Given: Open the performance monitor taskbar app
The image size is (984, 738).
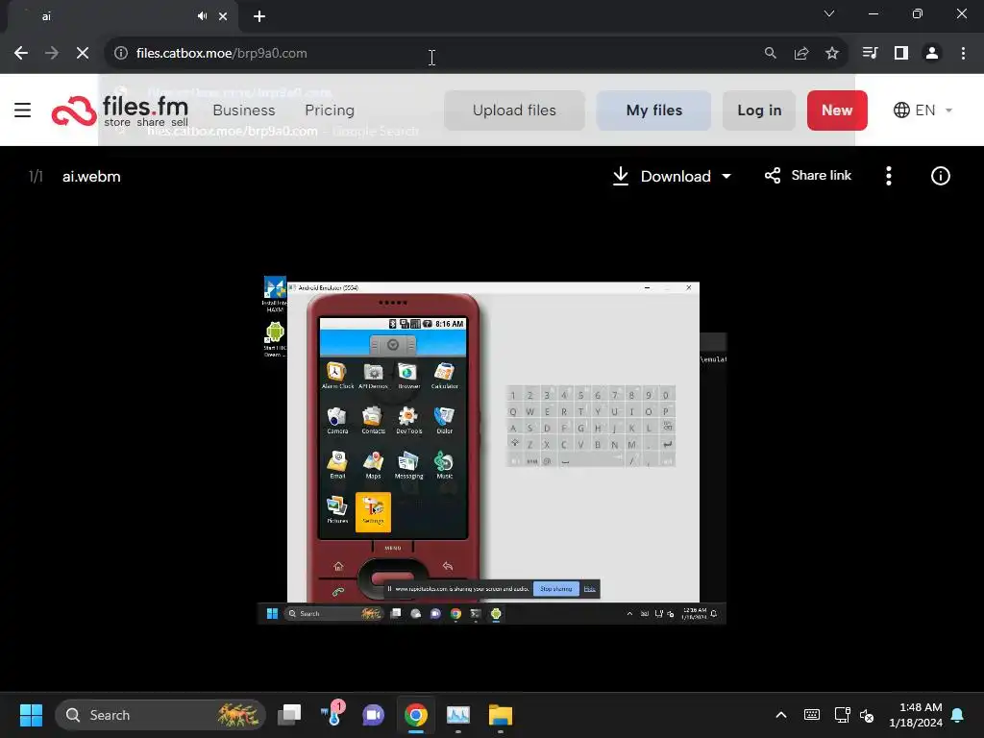Looking at the screenshot, I should 458,715.
